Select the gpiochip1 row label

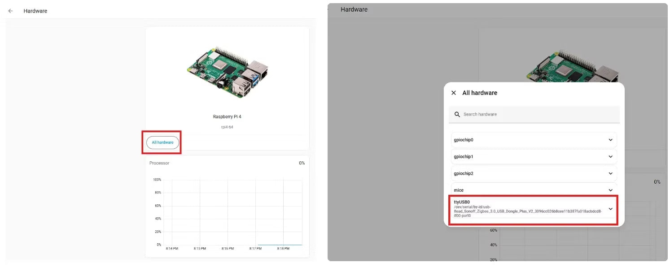(x=464, y=157)
